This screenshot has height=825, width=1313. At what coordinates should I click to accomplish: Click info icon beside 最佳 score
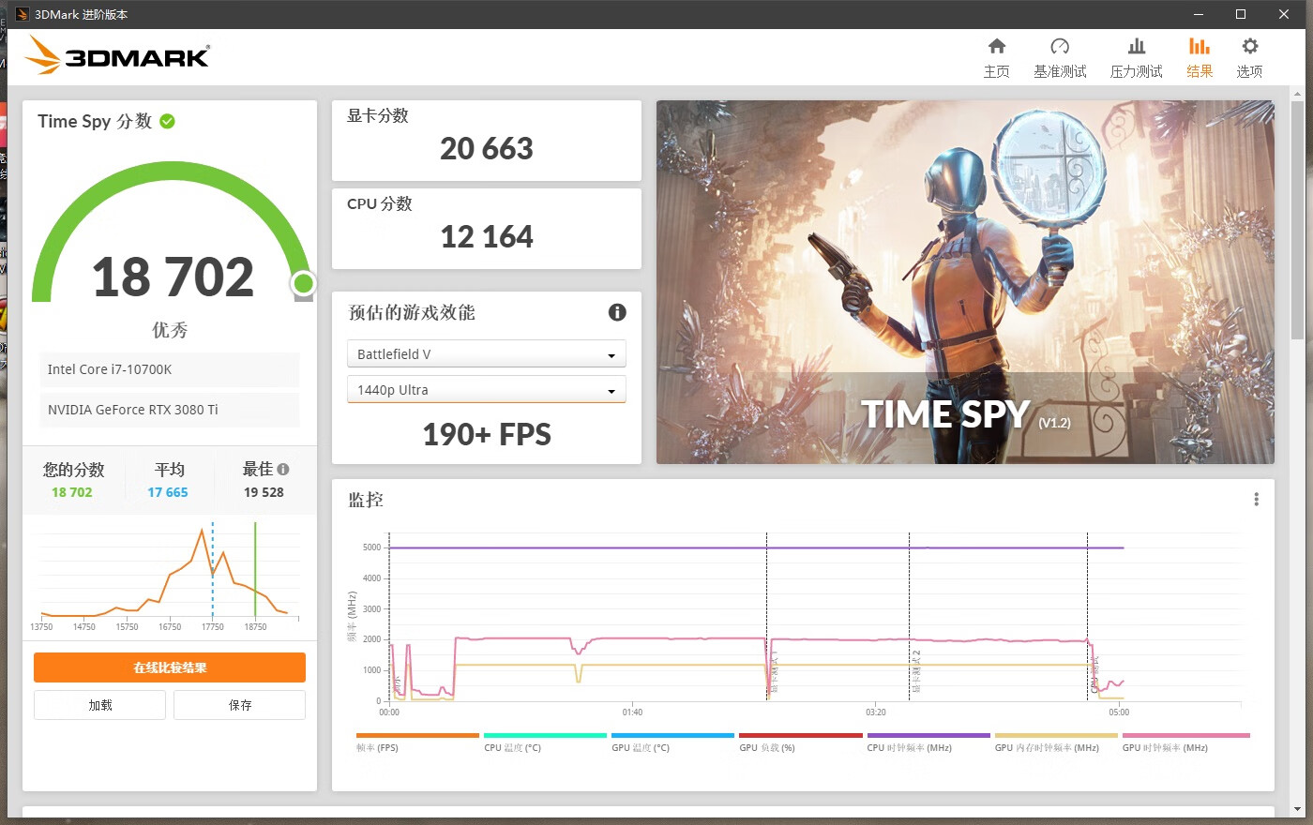[x=283, y=470]
